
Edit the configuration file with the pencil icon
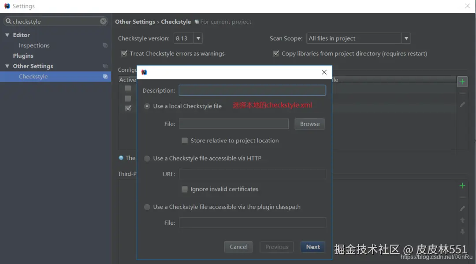(x=462, y=105)
